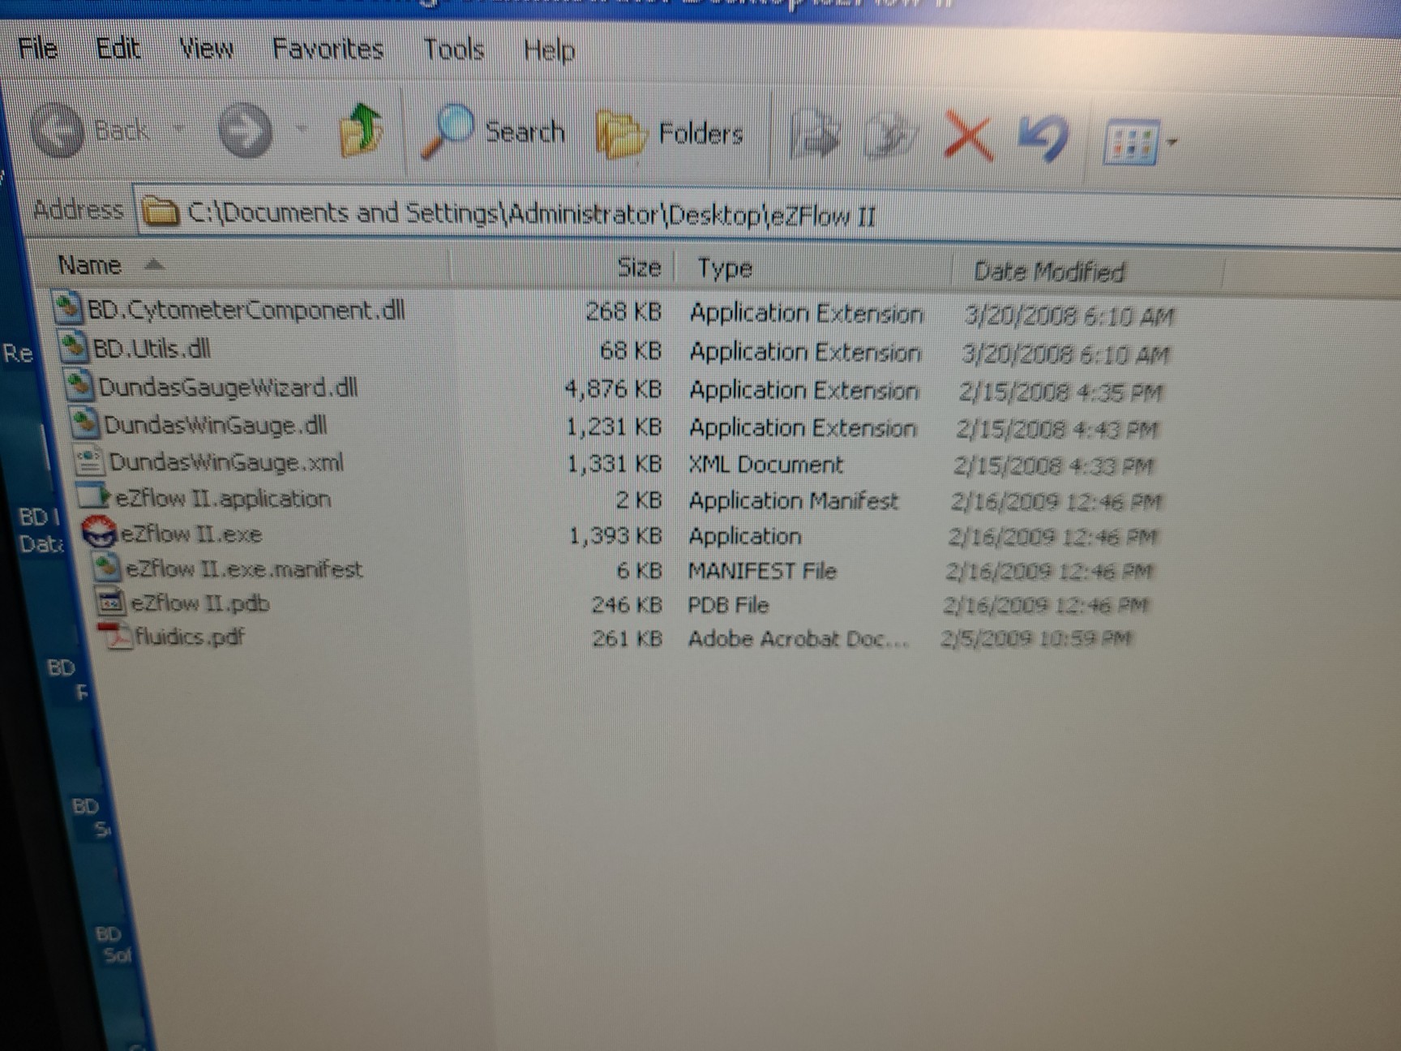Click file name DundasWinGauge.xml
The width and height of the screenshot is (1401, 1051).
[x=226, y=462]
